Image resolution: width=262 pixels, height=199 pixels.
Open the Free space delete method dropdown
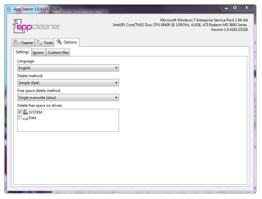point(68,98)
